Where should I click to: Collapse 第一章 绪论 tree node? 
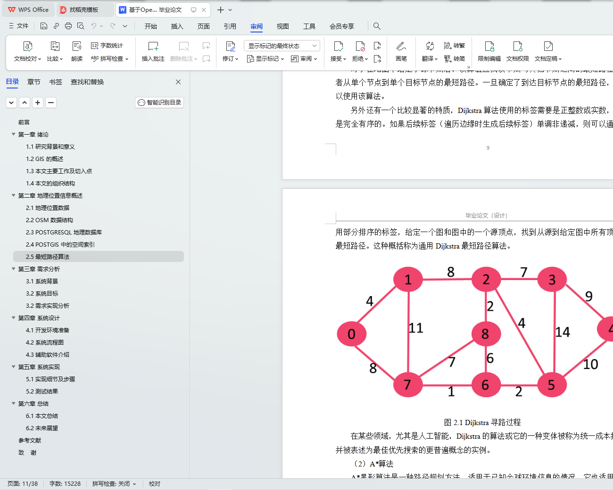pyautogui.click(x=14, y=135)
